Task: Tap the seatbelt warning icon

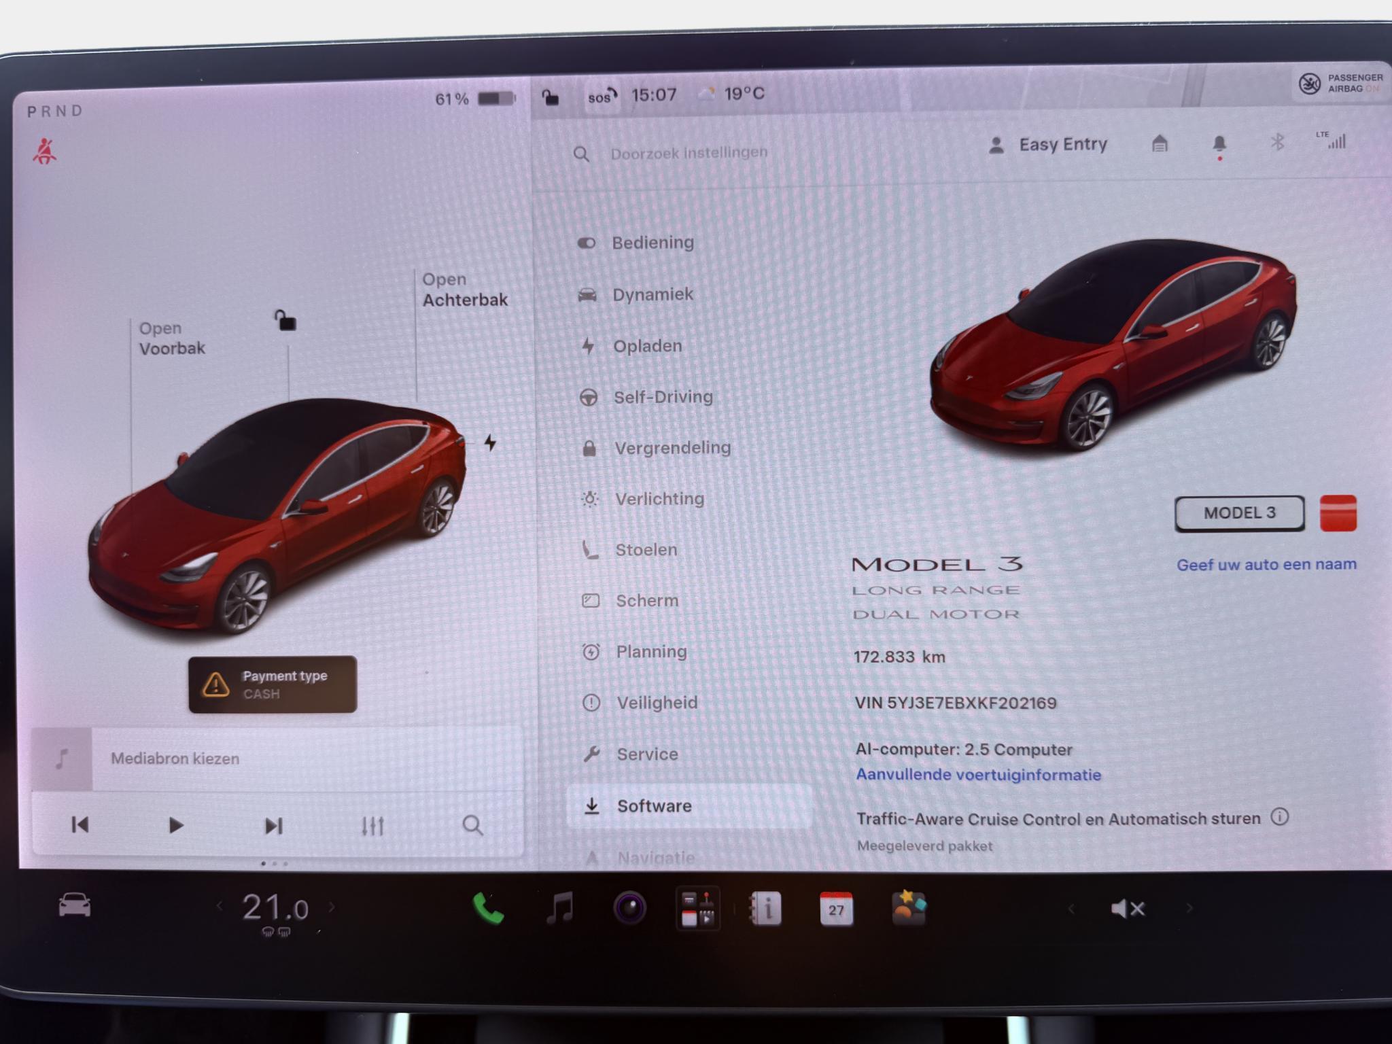Action: pos(45,151)
